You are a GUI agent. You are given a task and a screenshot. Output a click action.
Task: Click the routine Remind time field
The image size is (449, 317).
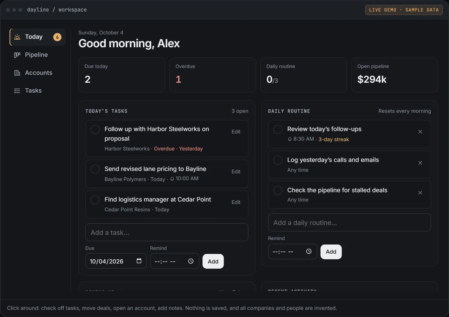point(293,251)
